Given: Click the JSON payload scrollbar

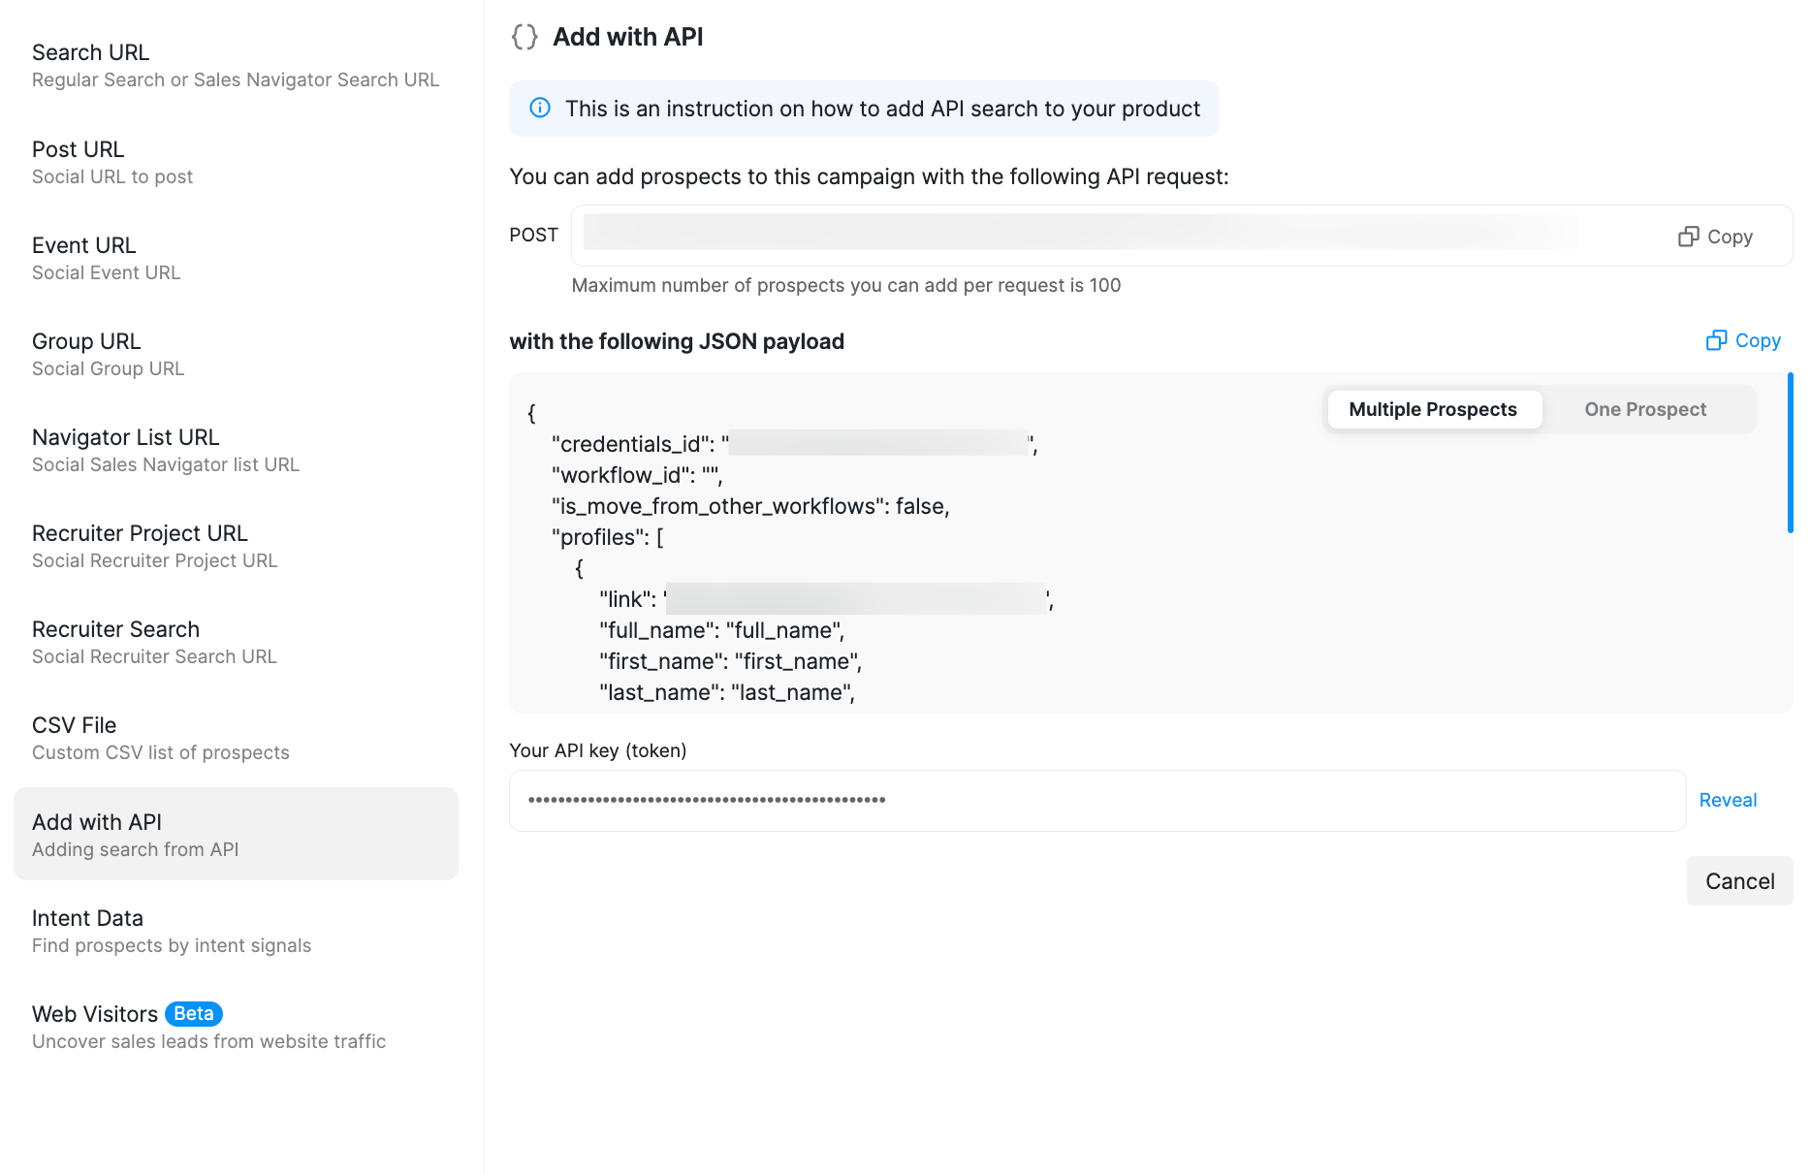Looking at the screenshot, I should (x=1790, y=453).
